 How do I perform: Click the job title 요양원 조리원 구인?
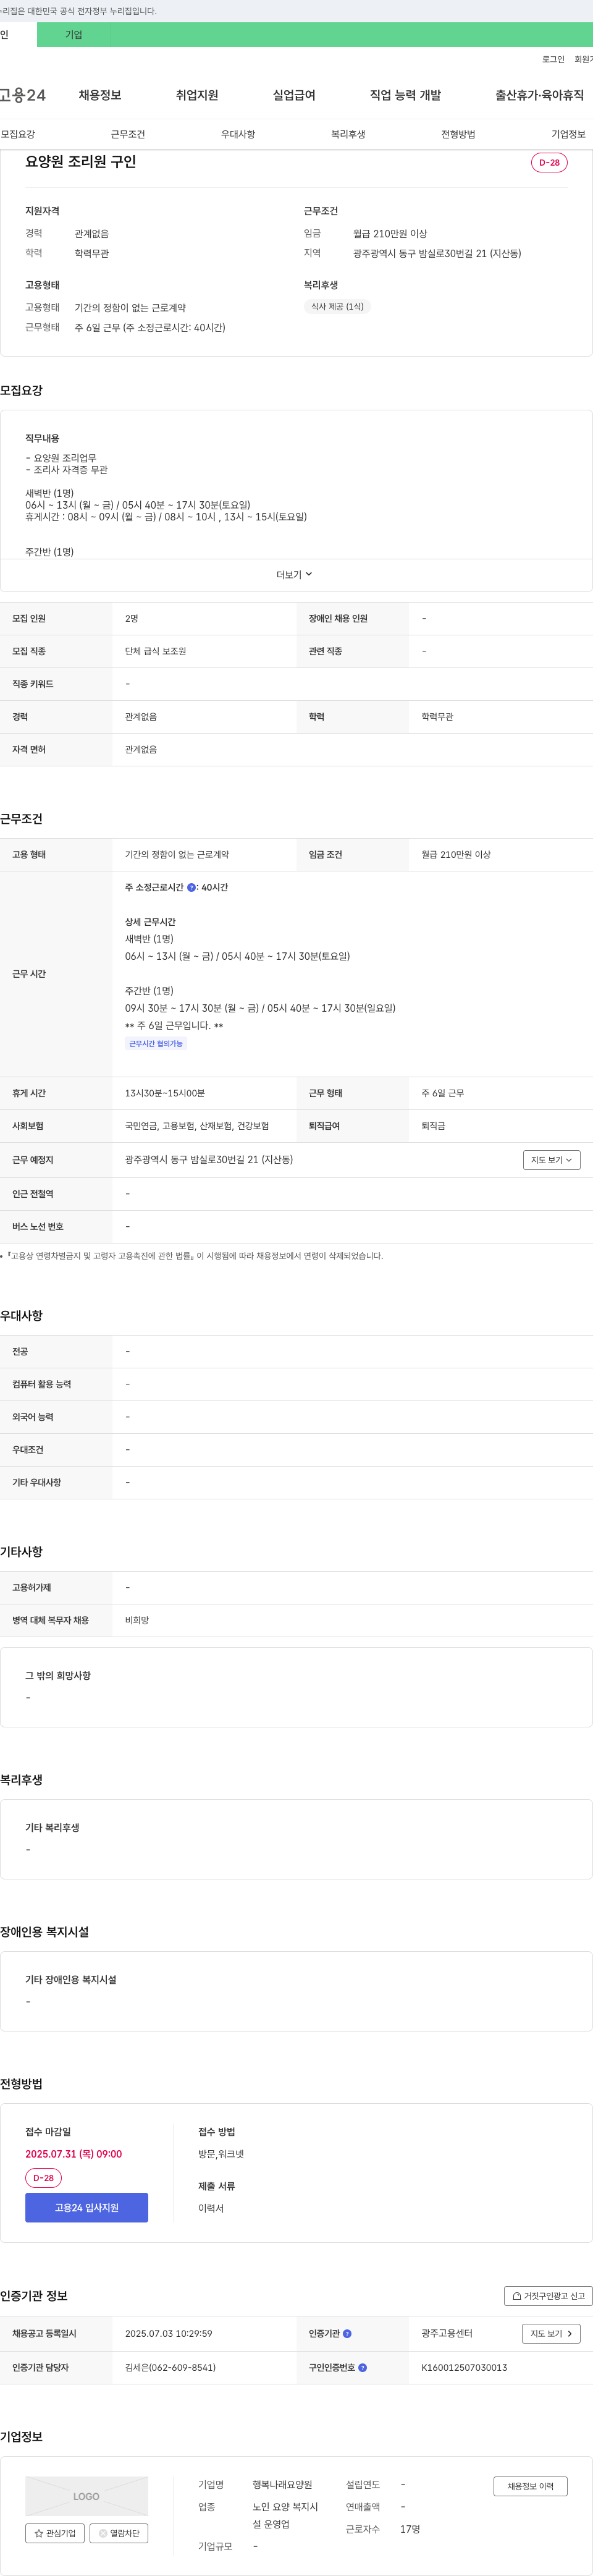(x=80, y=162)
